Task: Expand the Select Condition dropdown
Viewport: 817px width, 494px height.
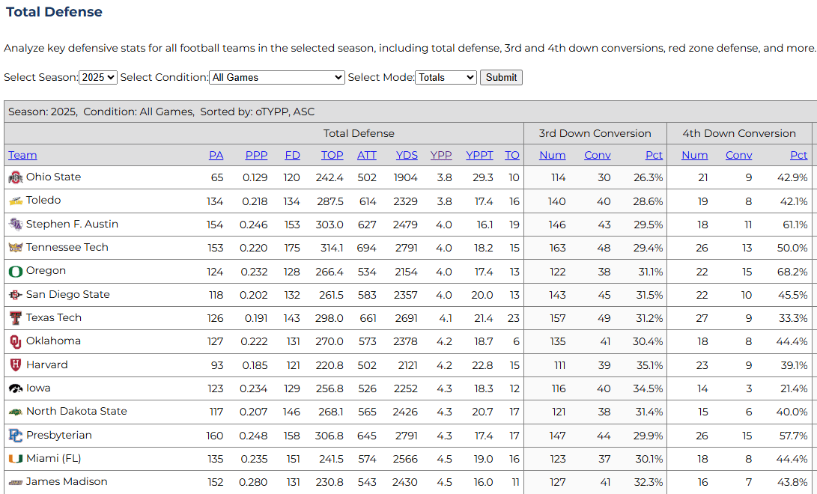Action: coord(277,77)
